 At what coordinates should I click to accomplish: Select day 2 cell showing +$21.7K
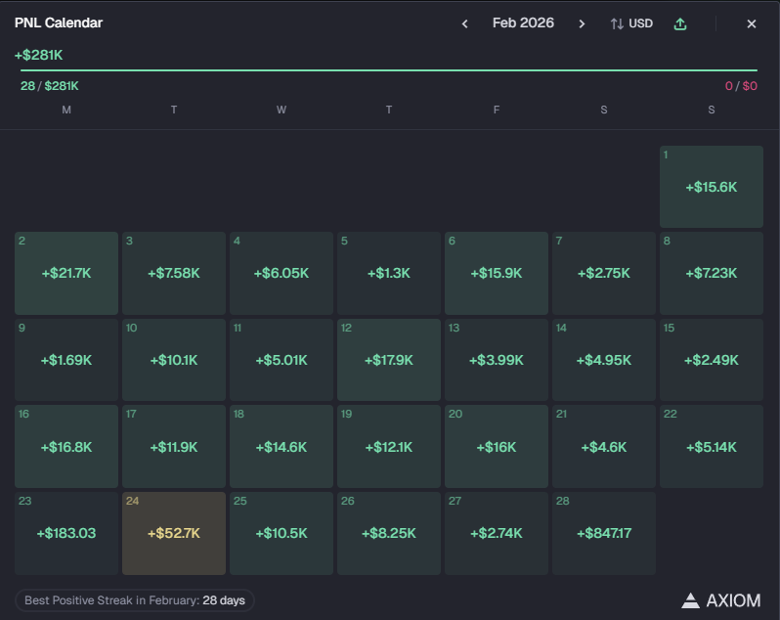tap(66, 273)
